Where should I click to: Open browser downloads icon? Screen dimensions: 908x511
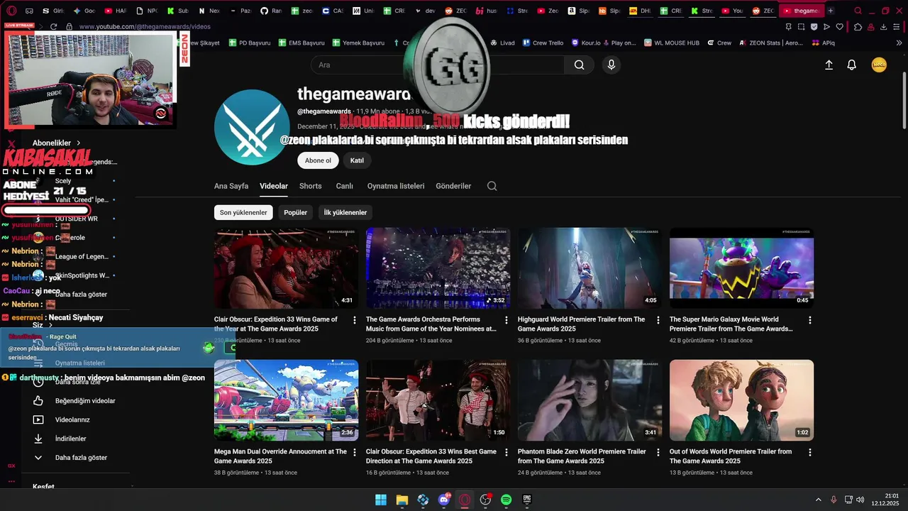click(x=884, y=27)
